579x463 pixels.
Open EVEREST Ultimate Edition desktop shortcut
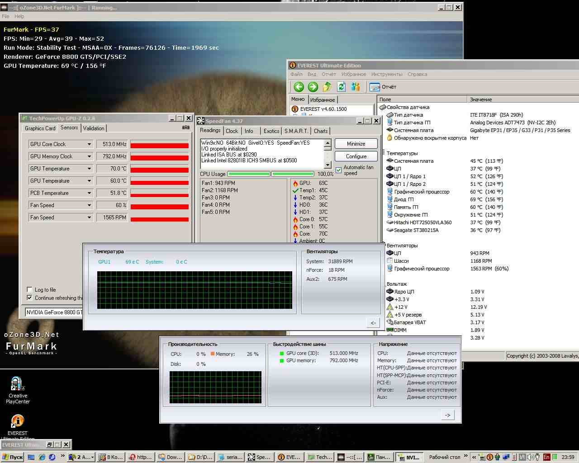(x=17, y=426)
